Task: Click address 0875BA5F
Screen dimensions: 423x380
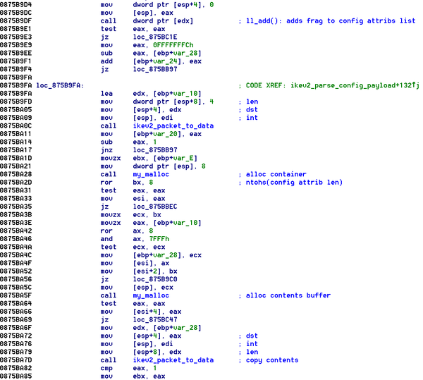Action: point(16,295)
